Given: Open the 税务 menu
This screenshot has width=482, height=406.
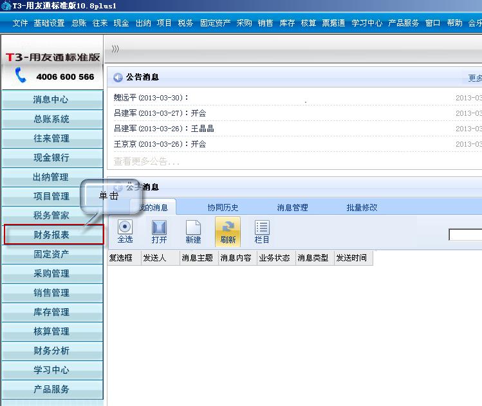Looking at the screenshot, I should pyautogui.click(x=185, y=23).
